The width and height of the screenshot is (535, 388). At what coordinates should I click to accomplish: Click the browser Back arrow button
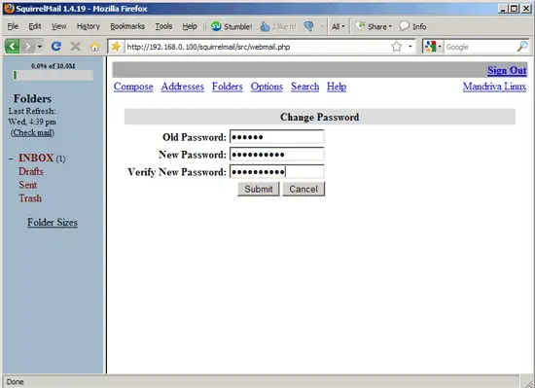13,46
